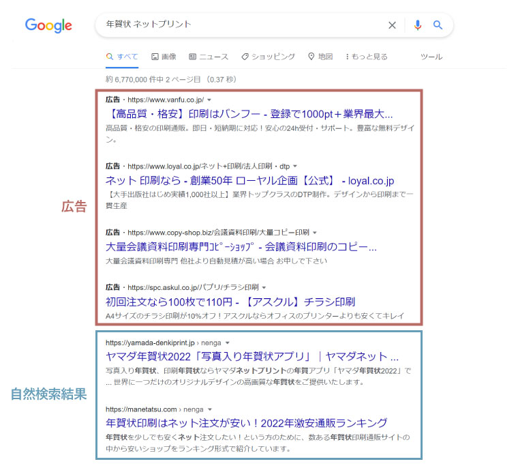Open dropdown arrow next to yamada-denkiprint.jp URL

pyautogui.click(x=227, y=343)
